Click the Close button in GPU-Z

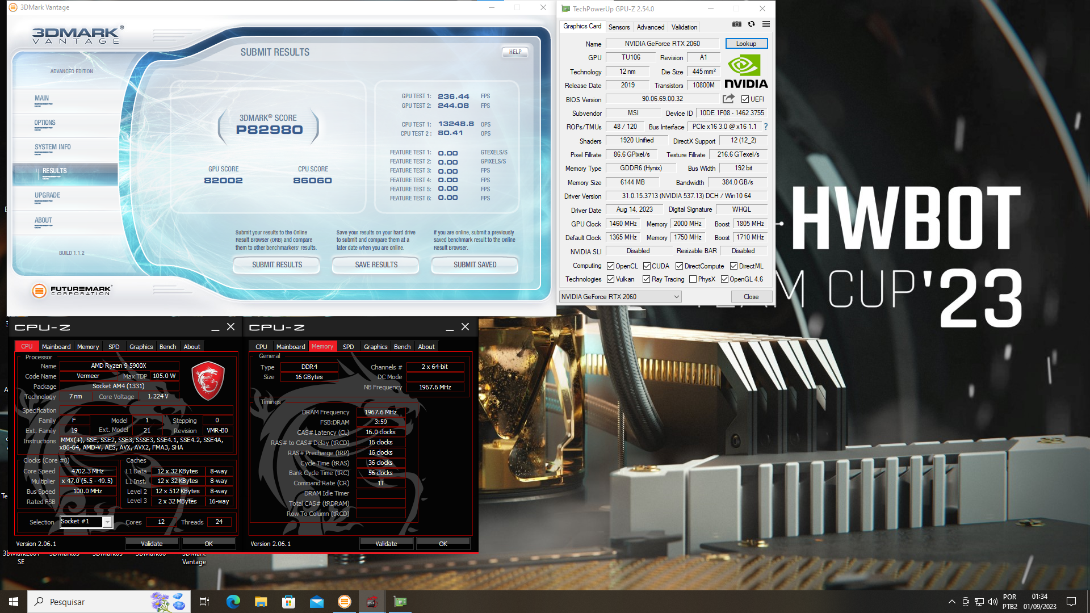tap(751, 297)
